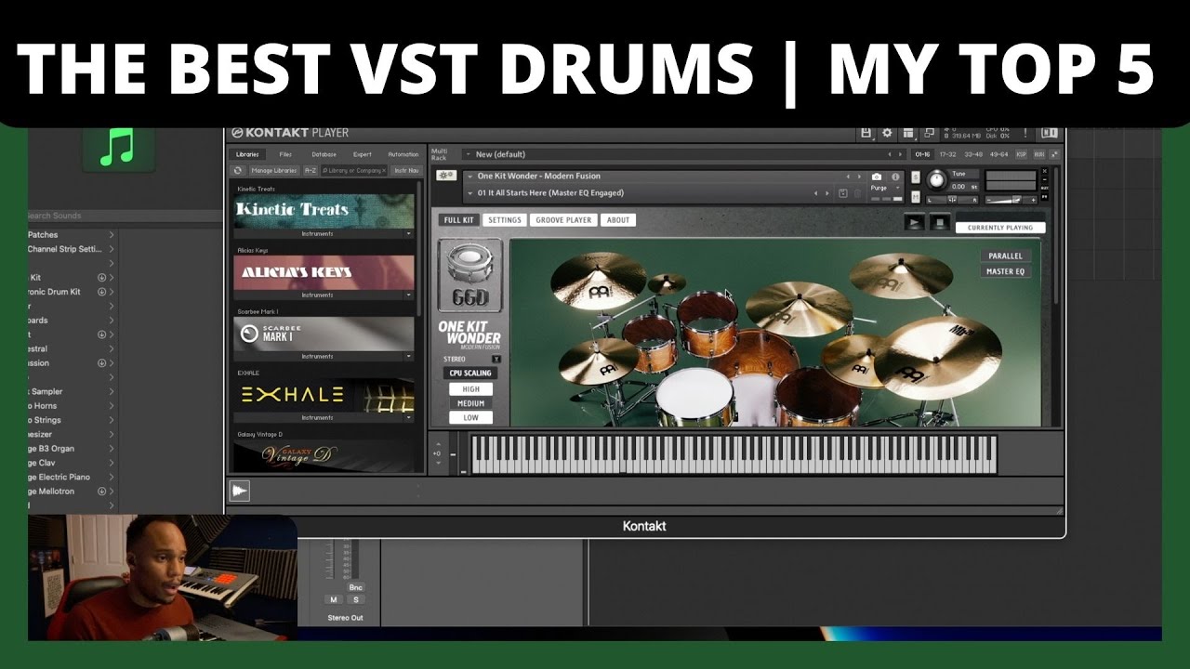Click the waveform info icon at Kontakt bottom
Screen dimensions: 1190x669
pyautogui.click(x=240, y=491)
